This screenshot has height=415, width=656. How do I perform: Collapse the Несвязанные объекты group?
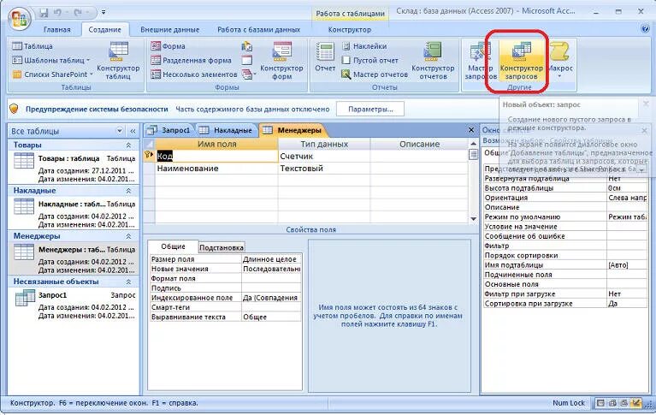(128, 282)
